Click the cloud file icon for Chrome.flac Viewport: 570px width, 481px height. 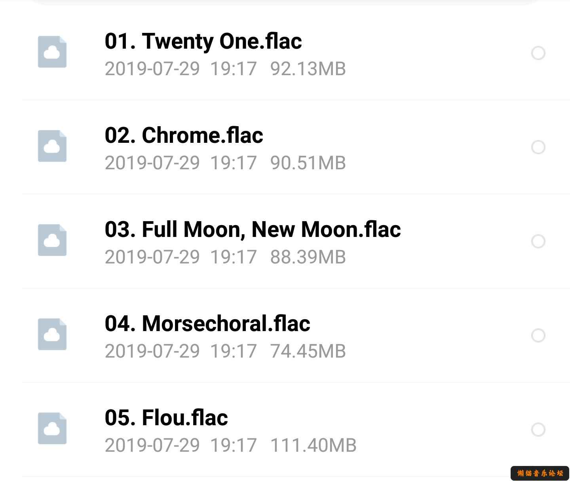(x=52, y=146)
